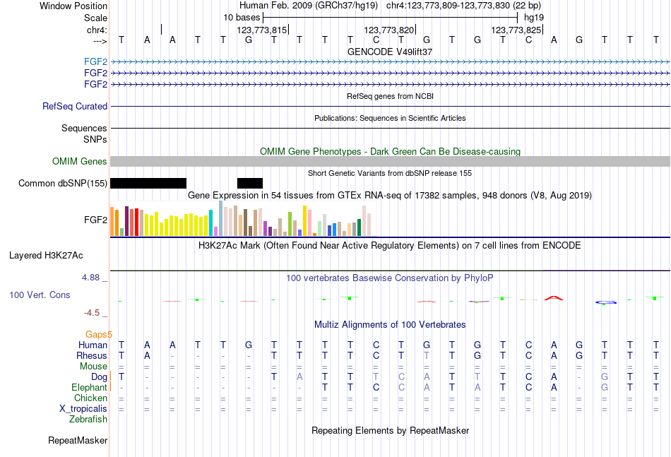
Task: Select the SNPs track label
Action: click(x=95, y=139)
